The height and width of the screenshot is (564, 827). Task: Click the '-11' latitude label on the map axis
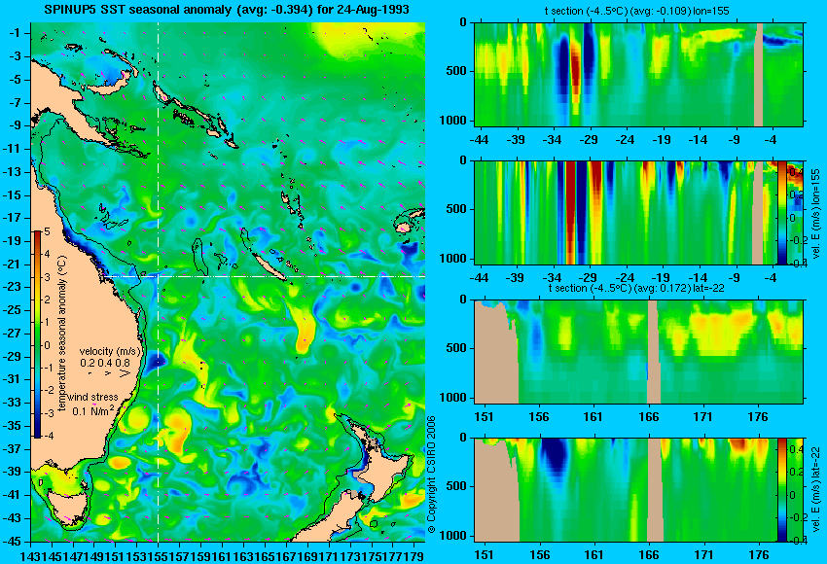13,149
